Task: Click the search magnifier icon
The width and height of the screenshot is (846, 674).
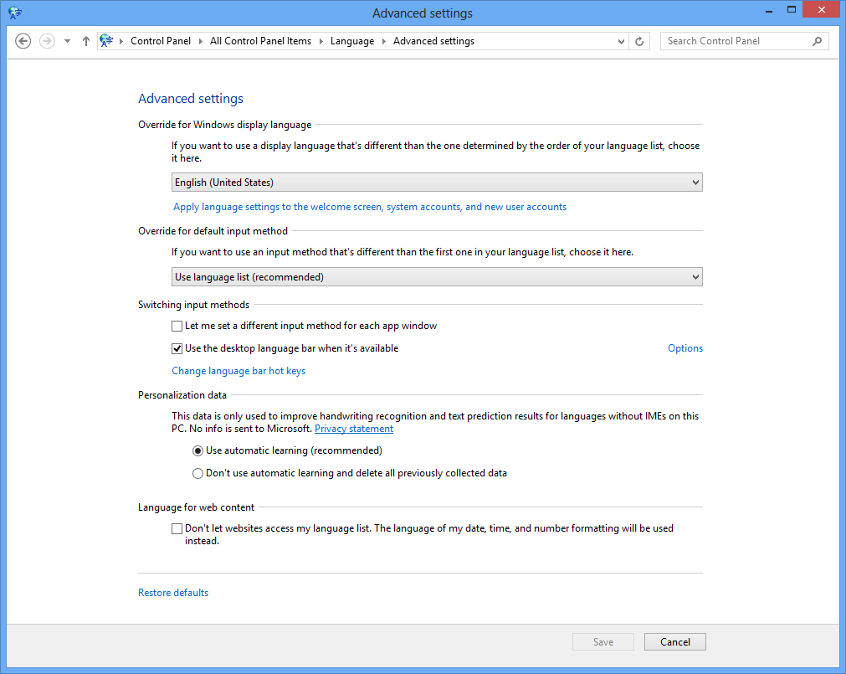Action: (x=818, y=41)
